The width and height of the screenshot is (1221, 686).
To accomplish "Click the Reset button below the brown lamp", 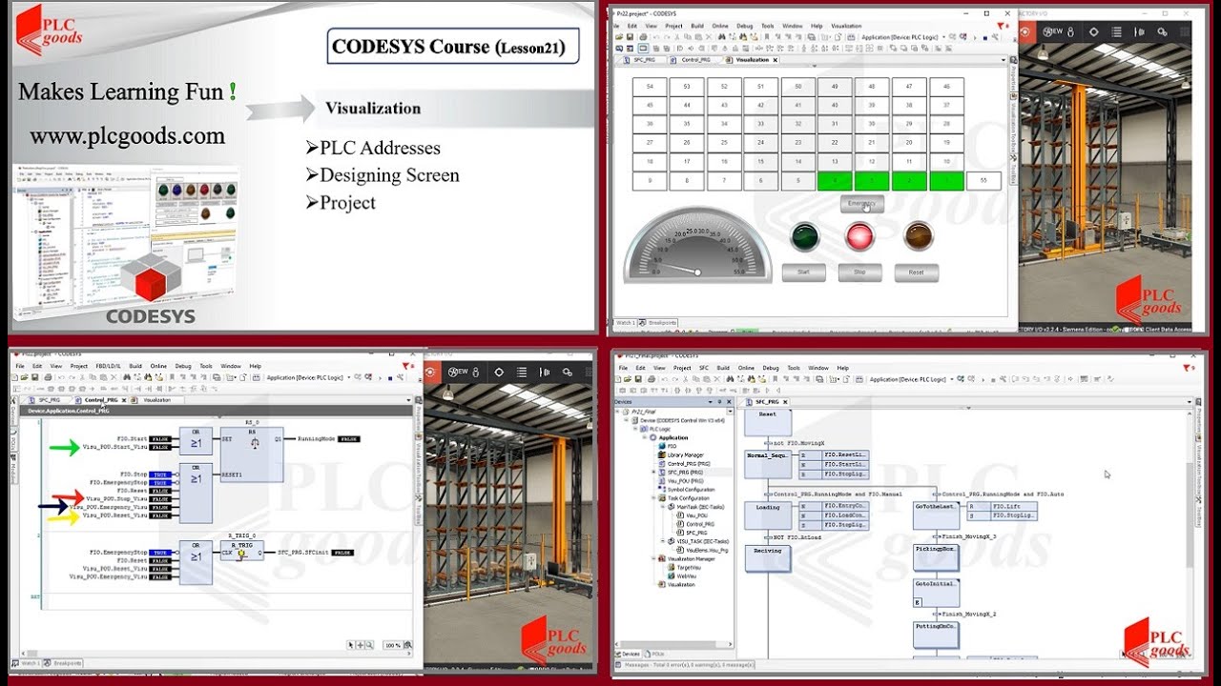I will [916, 272].
